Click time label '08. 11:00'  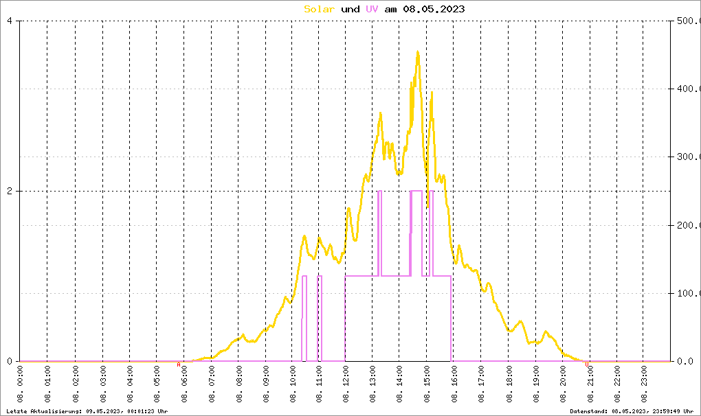(x=319, y=384)
